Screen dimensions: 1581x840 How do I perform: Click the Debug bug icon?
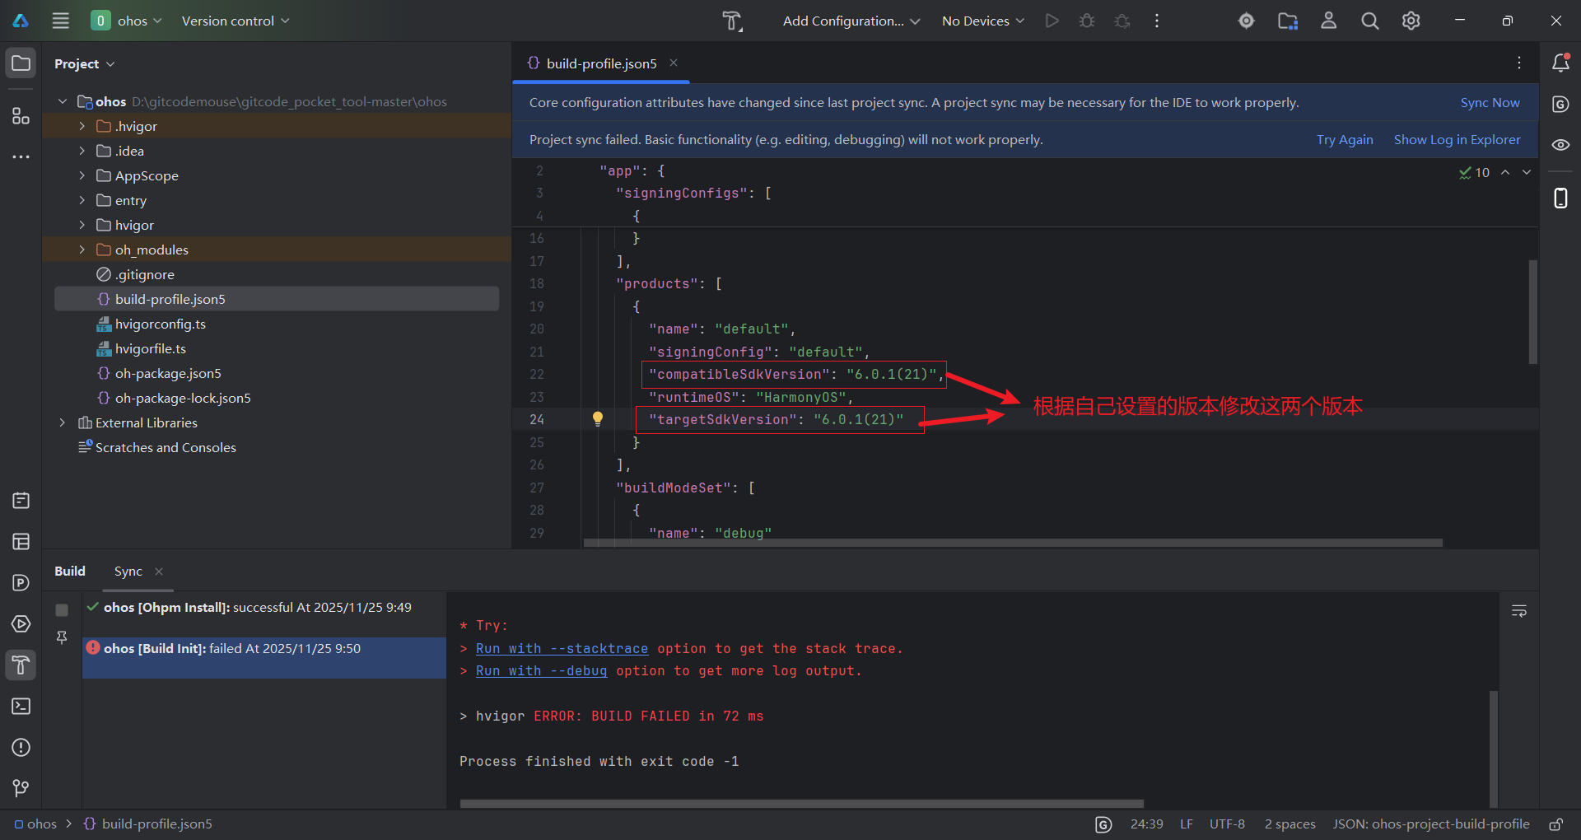click(x=1087, y=21)
